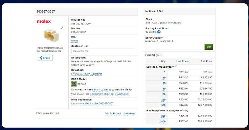The image size is (249, 130).
Task: Click Add Notes link
Action: tap(129, 113)
